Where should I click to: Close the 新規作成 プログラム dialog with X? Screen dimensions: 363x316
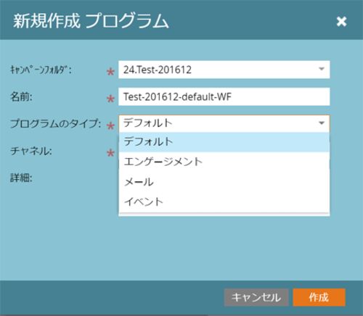point(341,22)
